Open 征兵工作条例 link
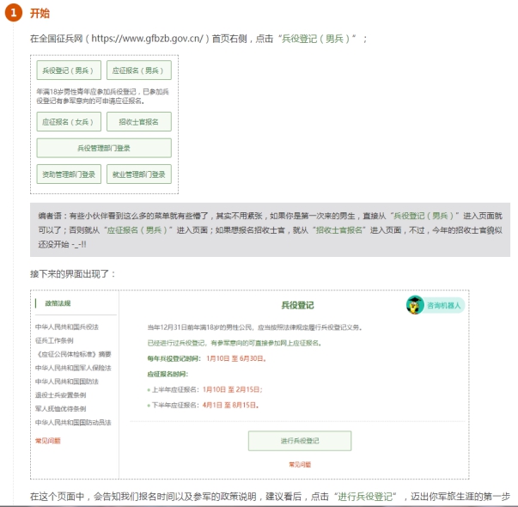 (x=54, y=340)
